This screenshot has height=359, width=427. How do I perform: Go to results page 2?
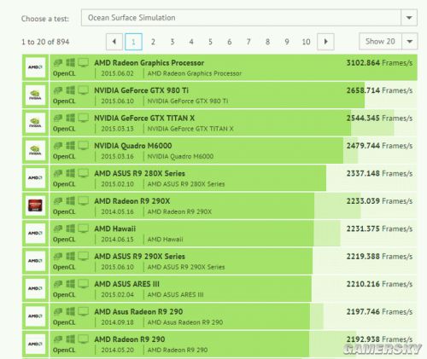click(x=153, y=42)
